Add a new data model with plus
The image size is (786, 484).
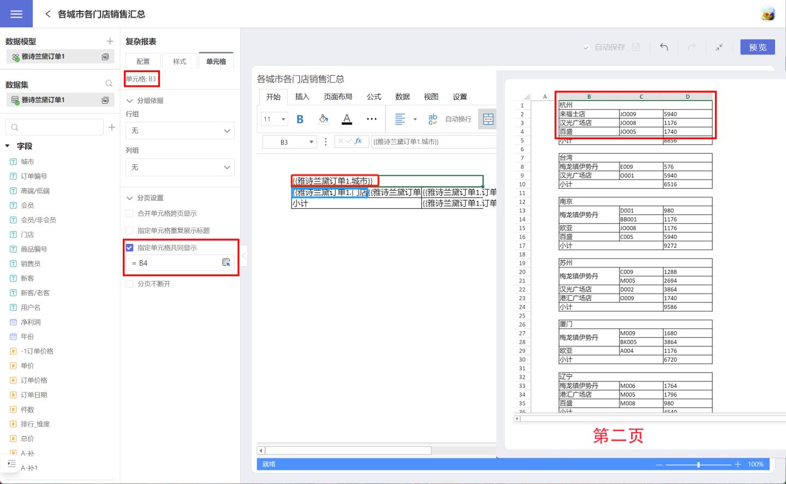[110, 41]
